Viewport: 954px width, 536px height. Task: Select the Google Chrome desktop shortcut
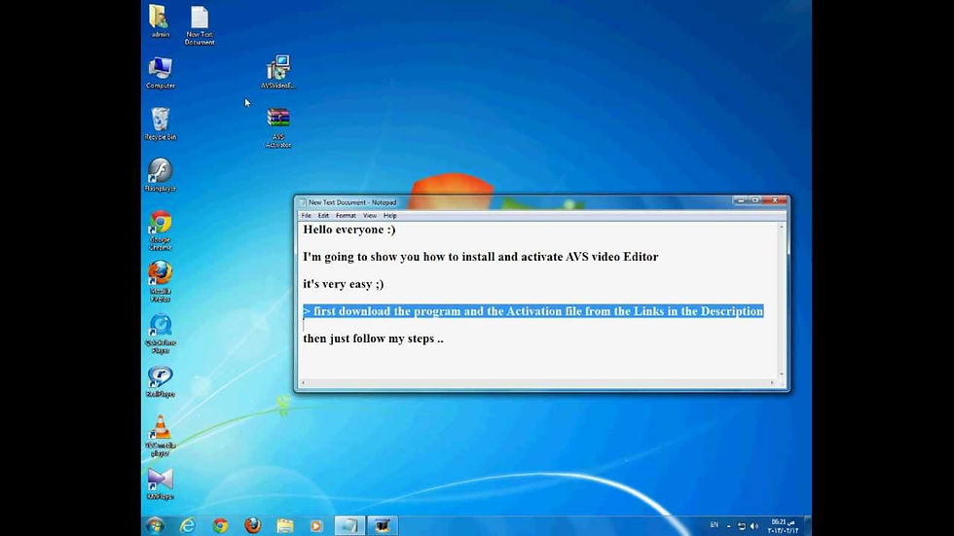(160, 231)
